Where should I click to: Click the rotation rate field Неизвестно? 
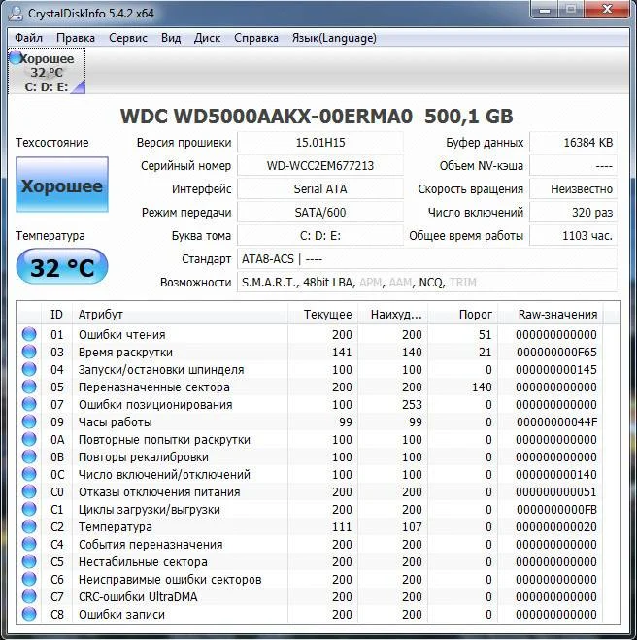pos(573,189)
